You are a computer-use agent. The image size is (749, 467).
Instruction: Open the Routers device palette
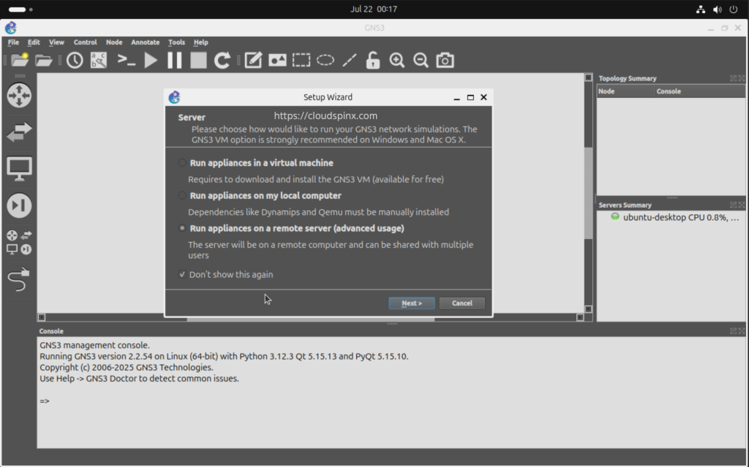click(20, 95)
